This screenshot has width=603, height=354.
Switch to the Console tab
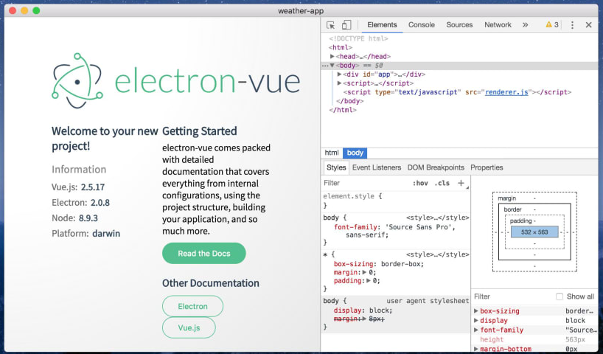[x=422, y=25]
